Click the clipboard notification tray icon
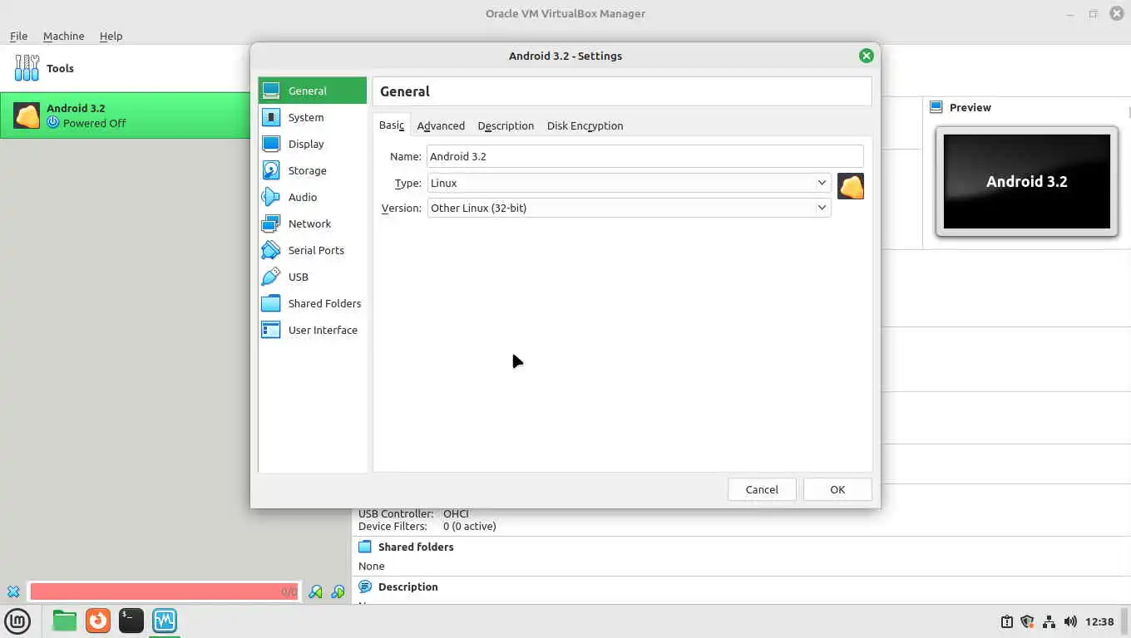1131x638 pixels. pyautogui.click(x=1006, y=621)
